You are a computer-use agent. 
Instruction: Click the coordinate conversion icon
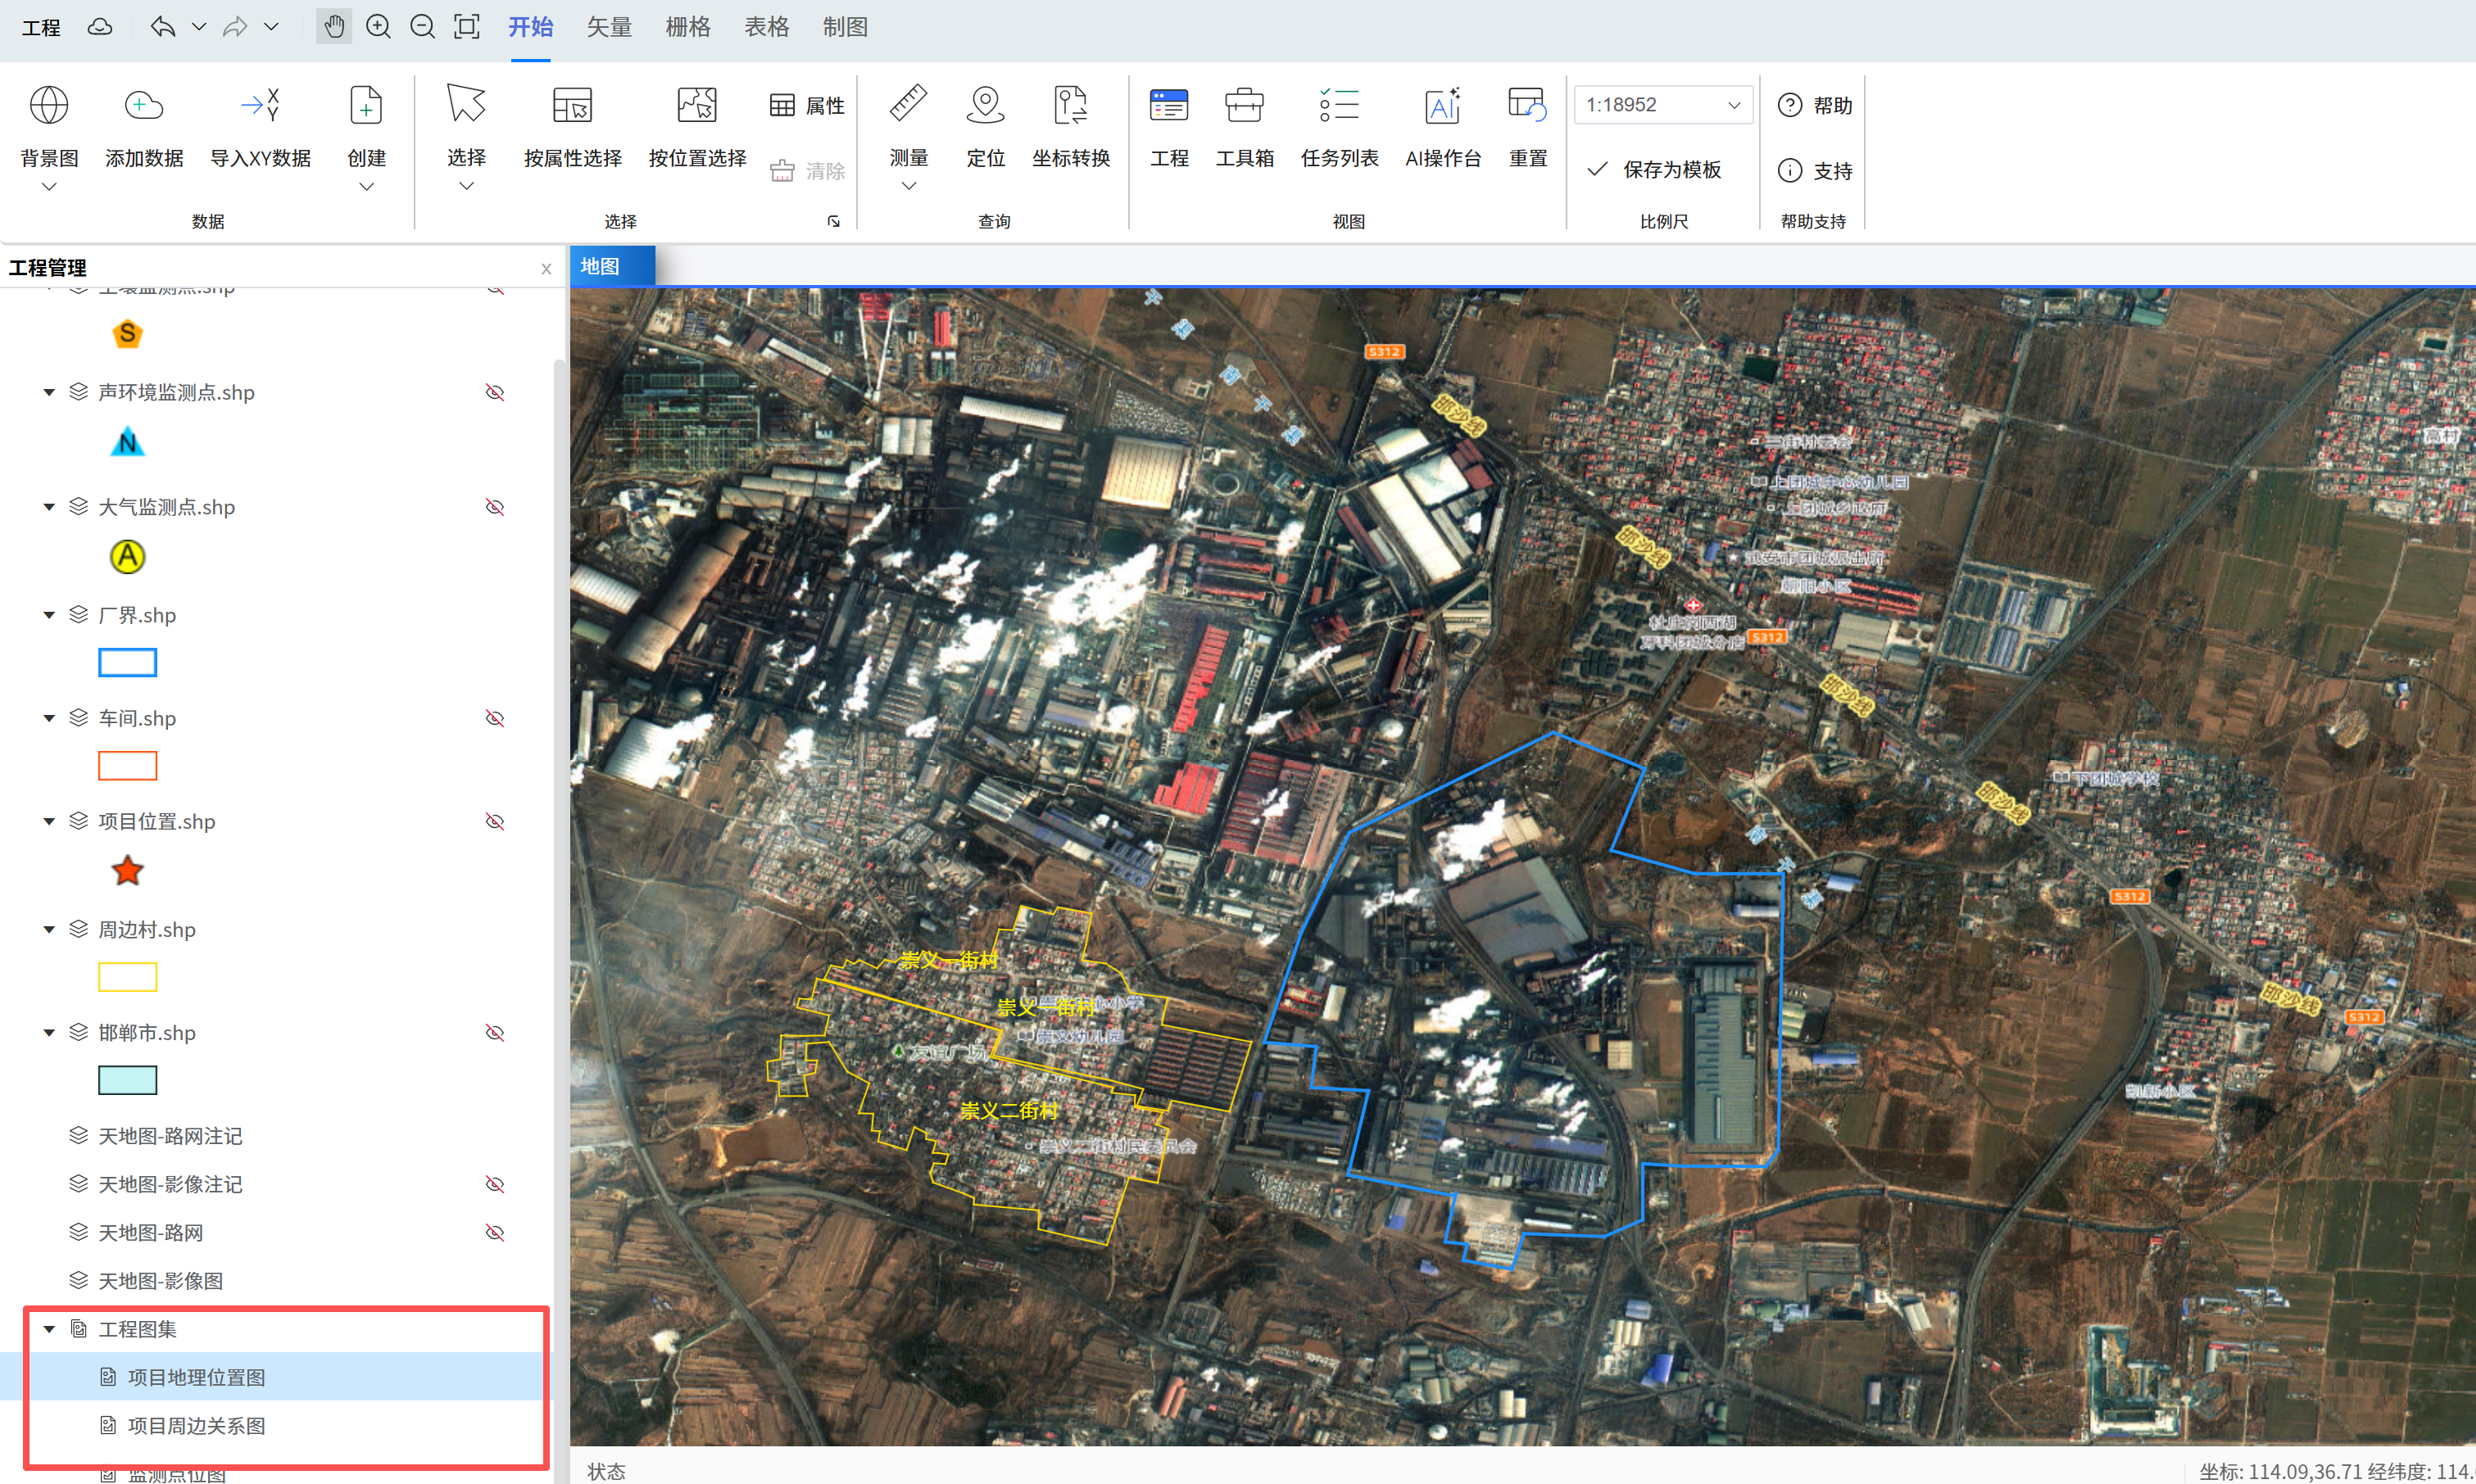coord(1070,105)
